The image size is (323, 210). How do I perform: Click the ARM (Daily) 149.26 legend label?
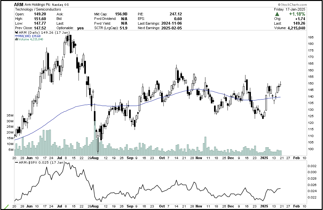(44, 33)
